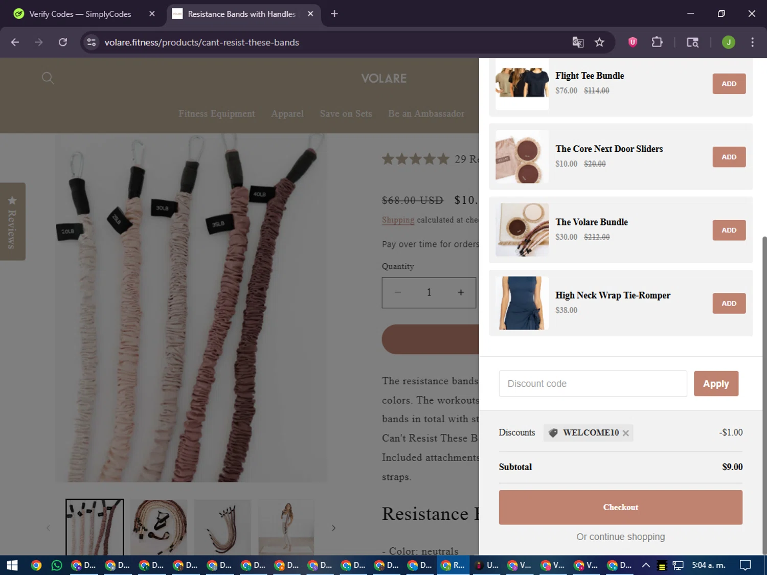Click the browser forward arrow
This screenshot has width=767, height=575.
pyautogui.click(x=39, y=42)
